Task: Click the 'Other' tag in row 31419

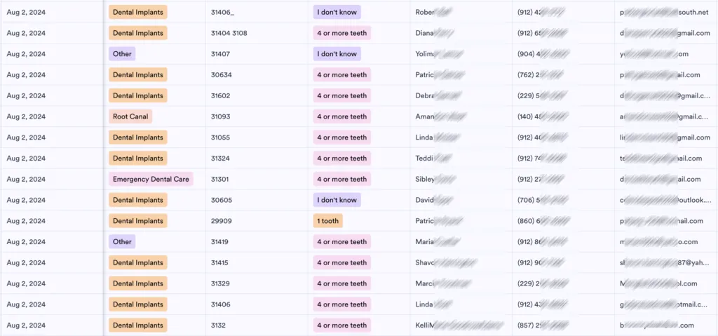Action: 122,241
